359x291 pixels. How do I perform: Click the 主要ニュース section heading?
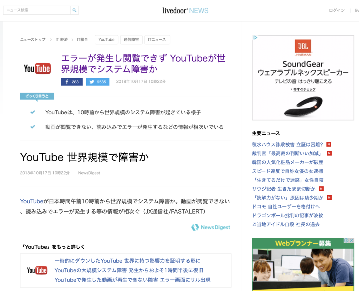pyautogui.click(x=266, y=133)
